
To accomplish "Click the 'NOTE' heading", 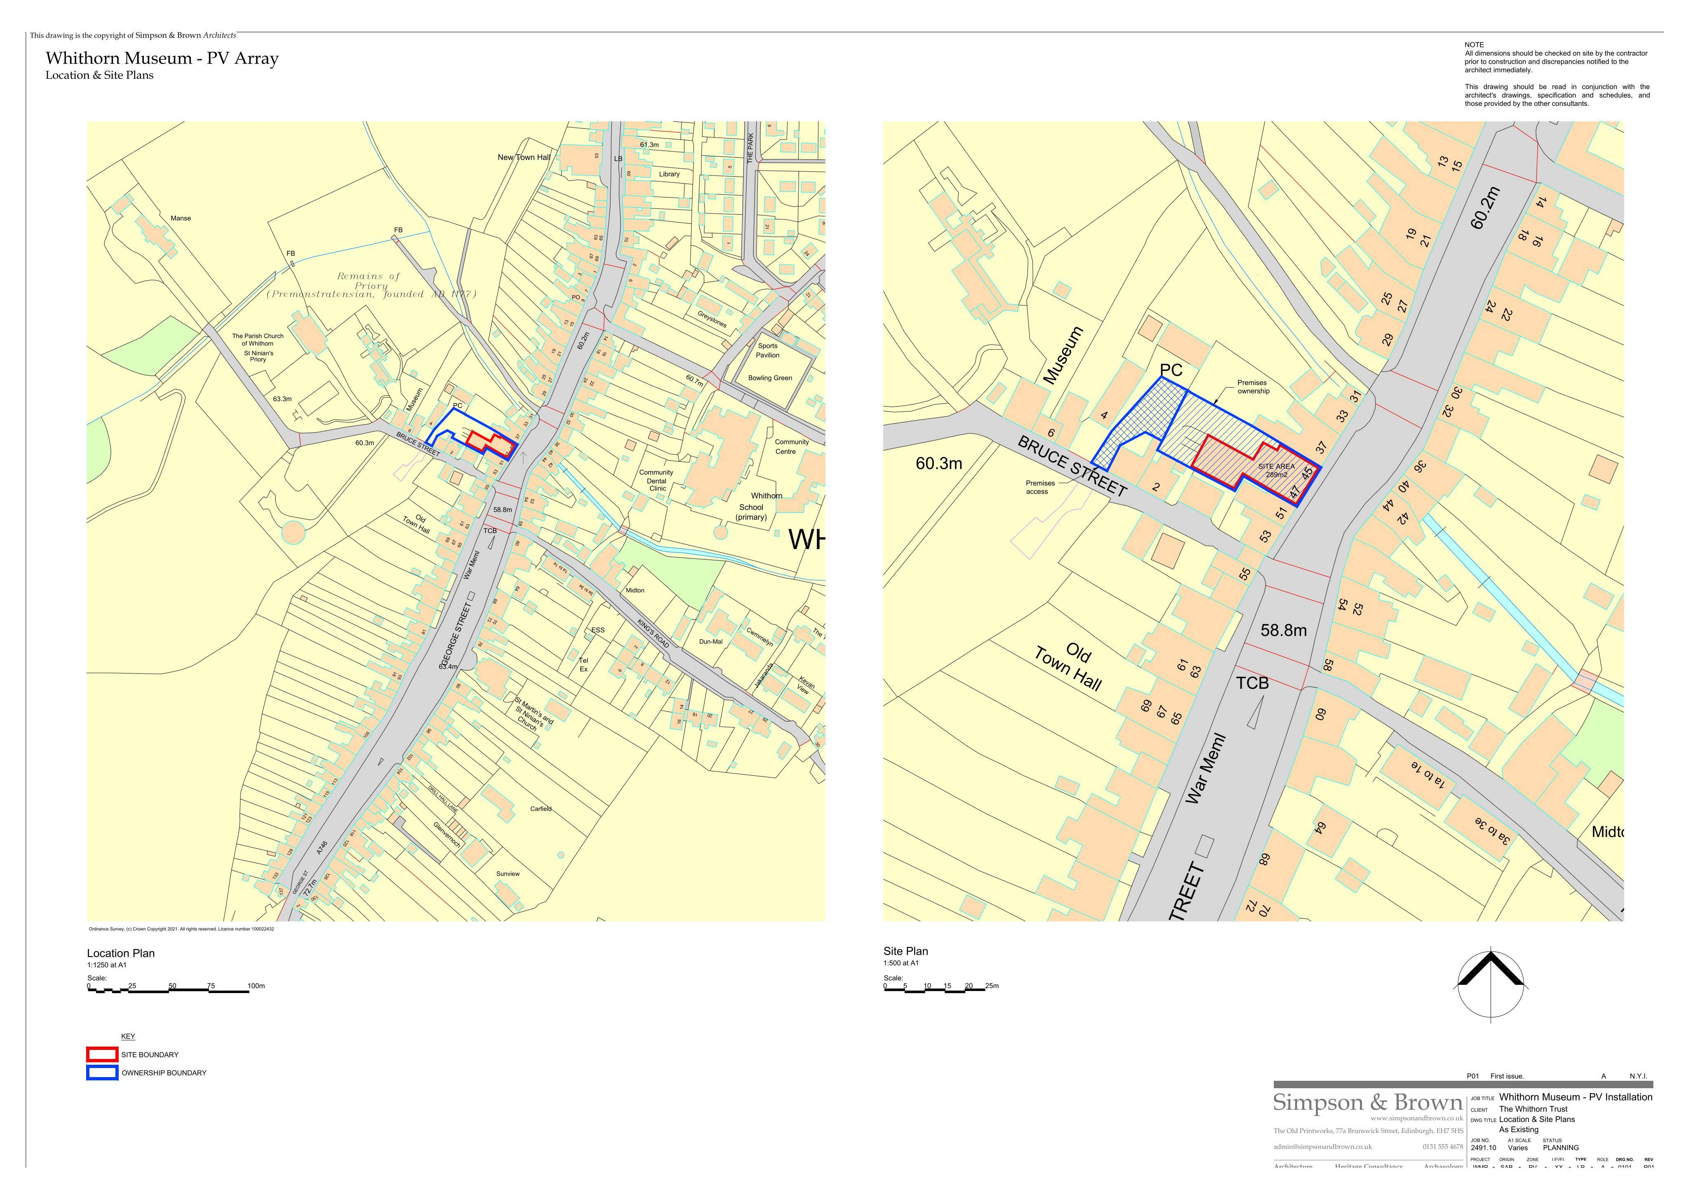I will tap(1474, 45).
